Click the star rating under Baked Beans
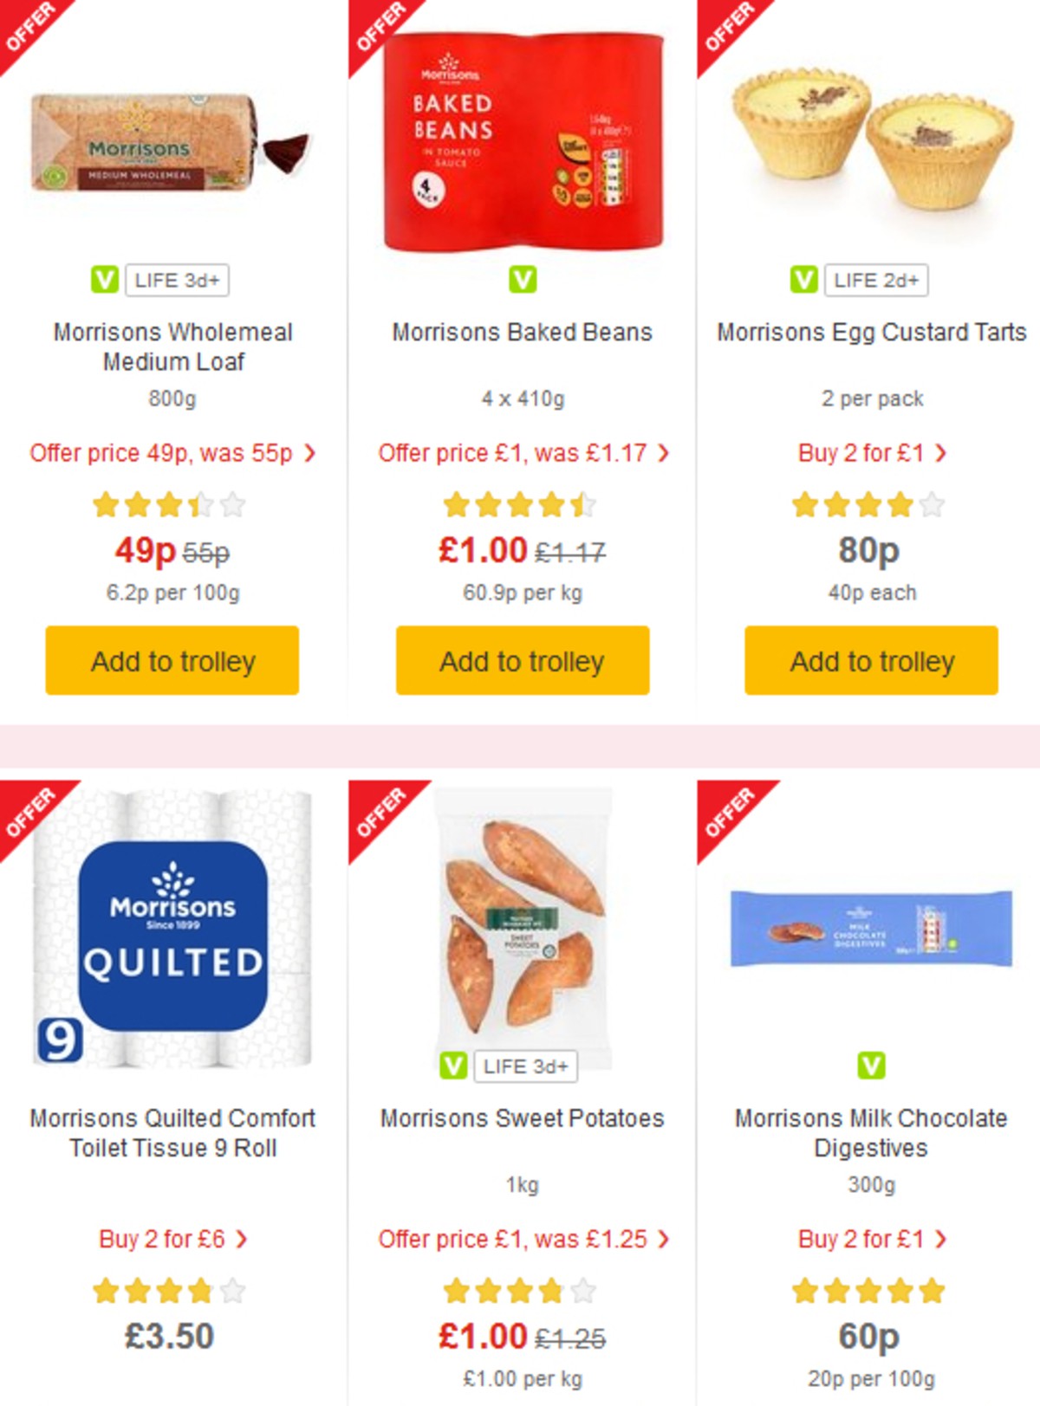1040x1406 pixels. tap(520, 504)
